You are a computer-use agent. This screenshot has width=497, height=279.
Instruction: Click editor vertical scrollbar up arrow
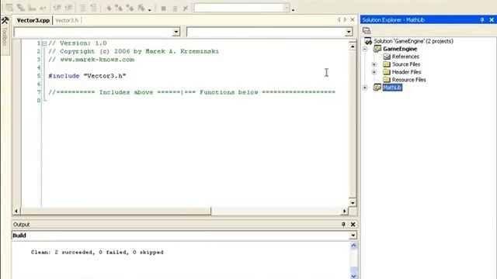(x=353, y=46)
